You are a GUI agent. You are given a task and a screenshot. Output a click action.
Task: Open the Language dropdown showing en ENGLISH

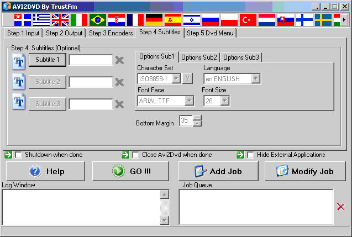click(256, 78)
